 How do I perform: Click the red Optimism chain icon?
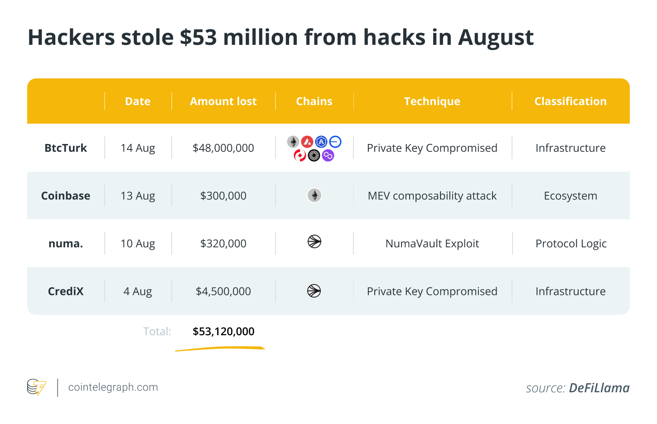coord(300,156)
